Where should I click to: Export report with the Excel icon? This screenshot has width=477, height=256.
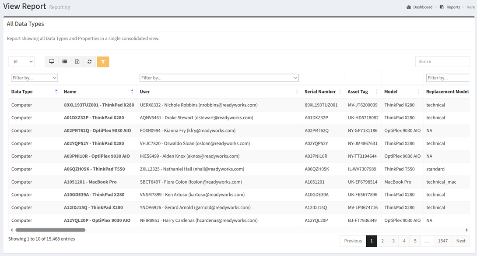coord(77,62)
